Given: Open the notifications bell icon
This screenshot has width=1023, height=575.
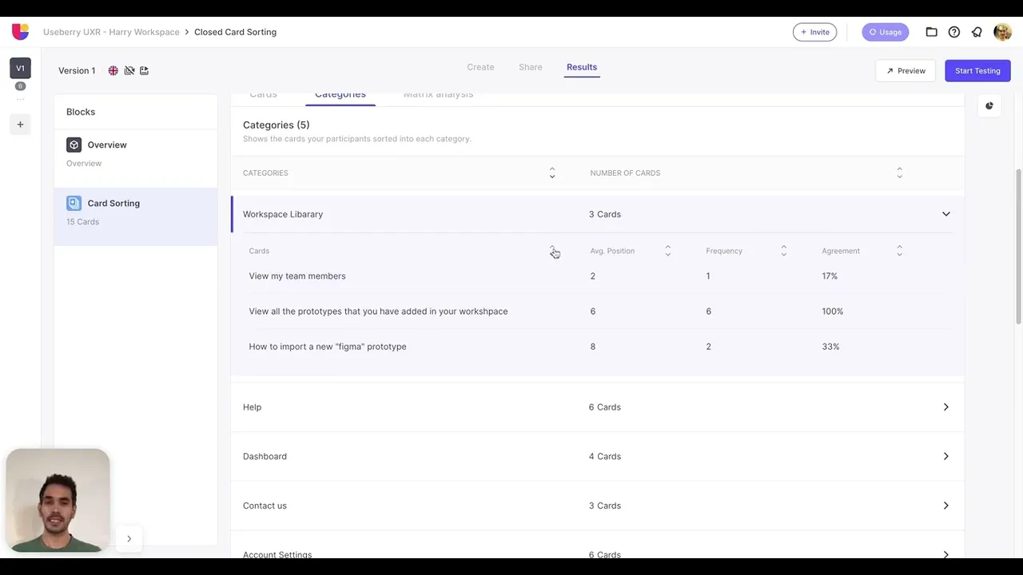Looking at the screenshot, I should pyautogui.click(x=977, y=32).
